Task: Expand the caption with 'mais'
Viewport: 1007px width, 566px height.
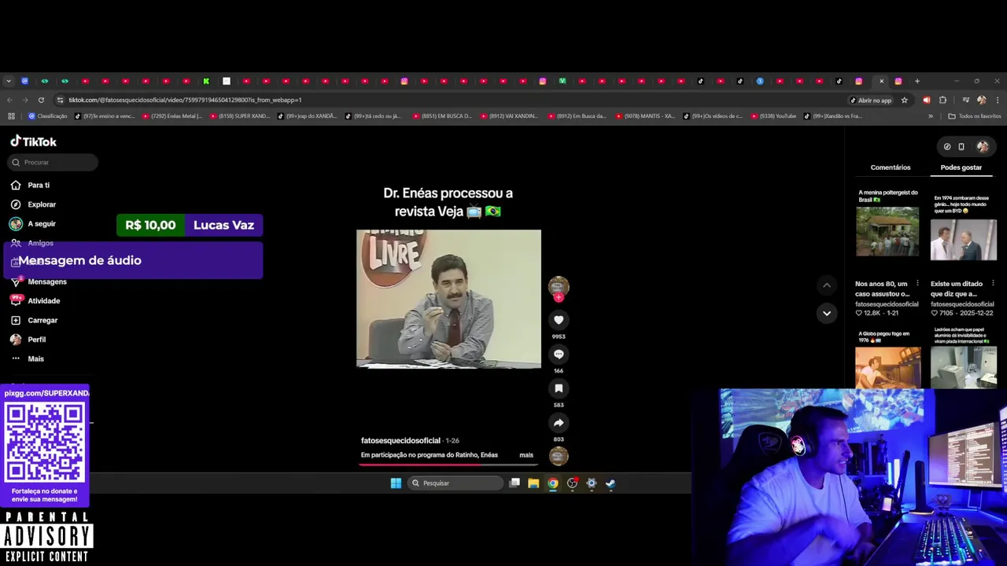Action: click(526, 455)
